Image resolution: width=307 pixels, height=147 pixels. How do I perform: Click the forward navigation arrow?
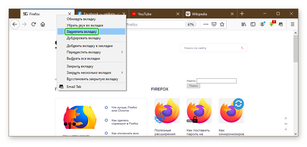[24, 24]
